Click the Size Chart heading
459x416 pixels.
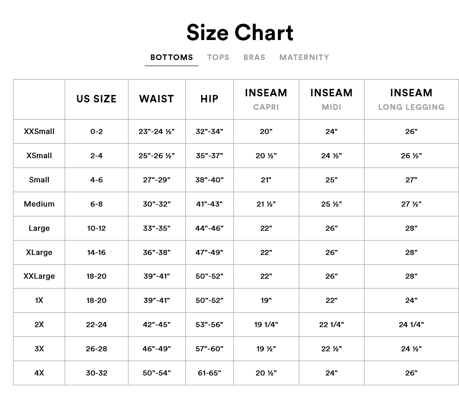[240, 33]
